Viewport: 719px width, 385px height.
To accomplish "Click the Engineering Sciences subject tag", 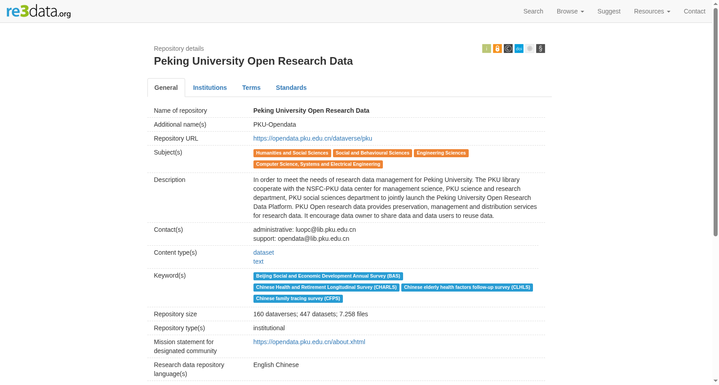I will click(441, 153).
